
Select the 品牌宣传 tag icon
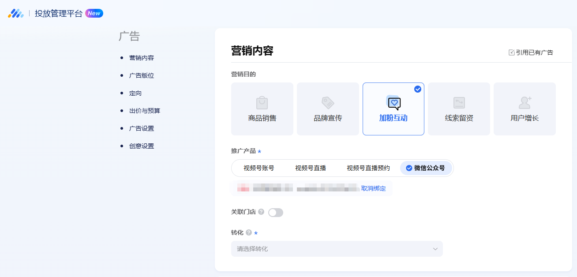[328, 103]
